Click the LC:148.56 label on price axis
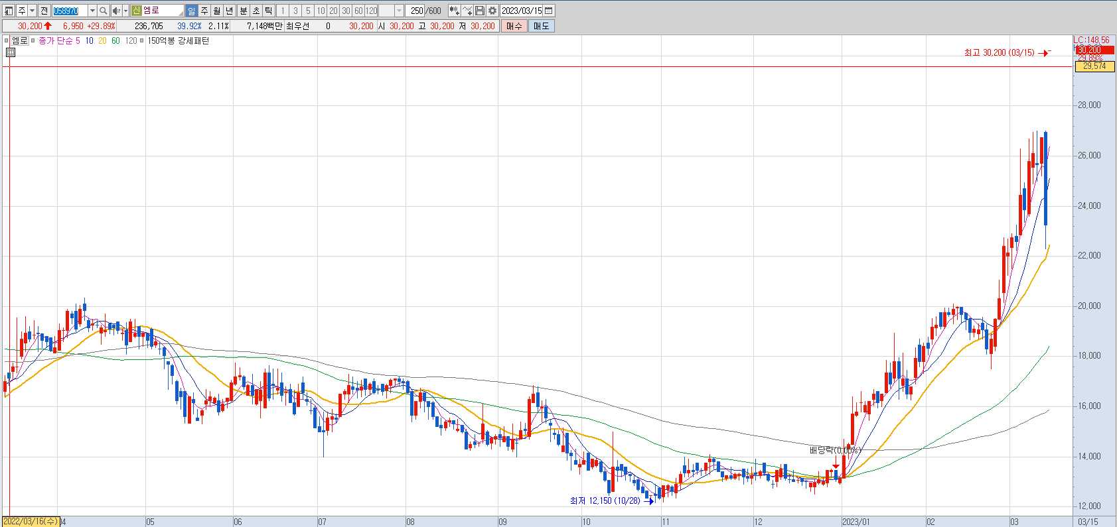Image resolution: width=1117 pixels, height=527 pixels. coord(1092,40)
